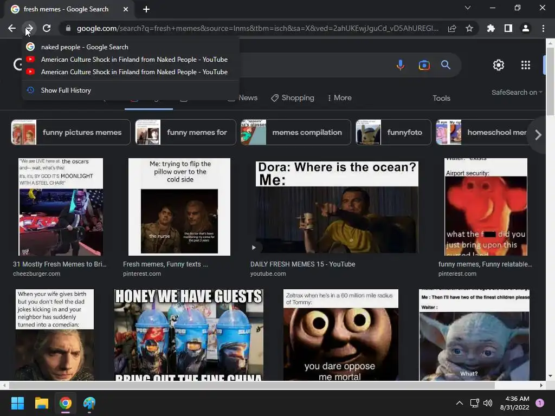Open the Paint app on the taskbar

point(89,403)
